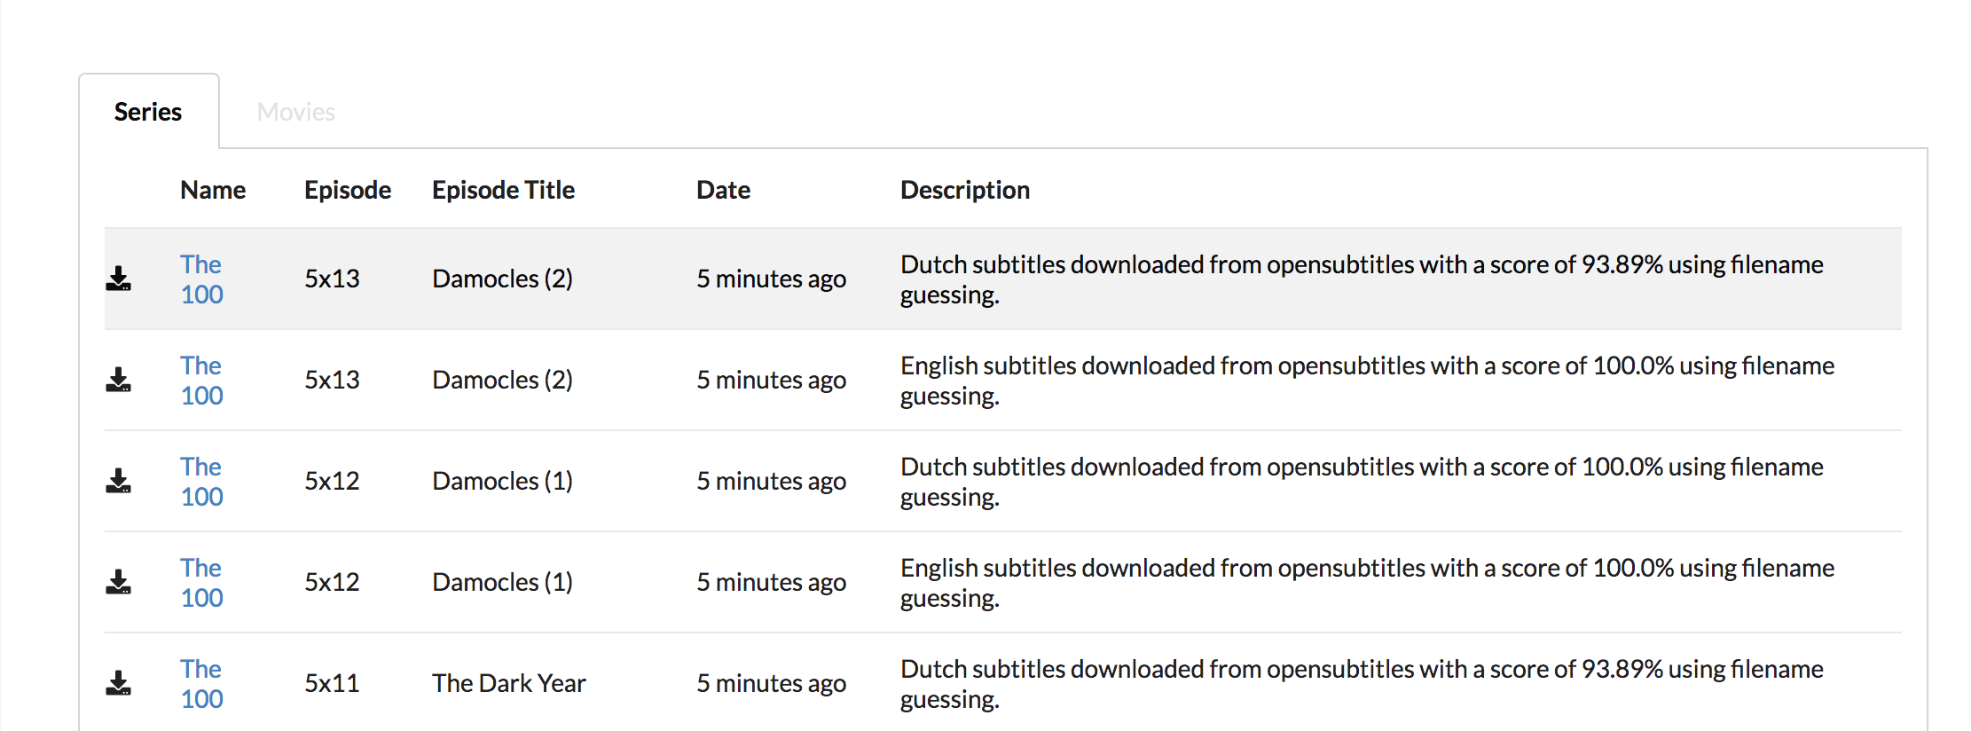1971x731 pixels.
Task: Click the Episode Title column header
Action: click(x=503, y=189)
